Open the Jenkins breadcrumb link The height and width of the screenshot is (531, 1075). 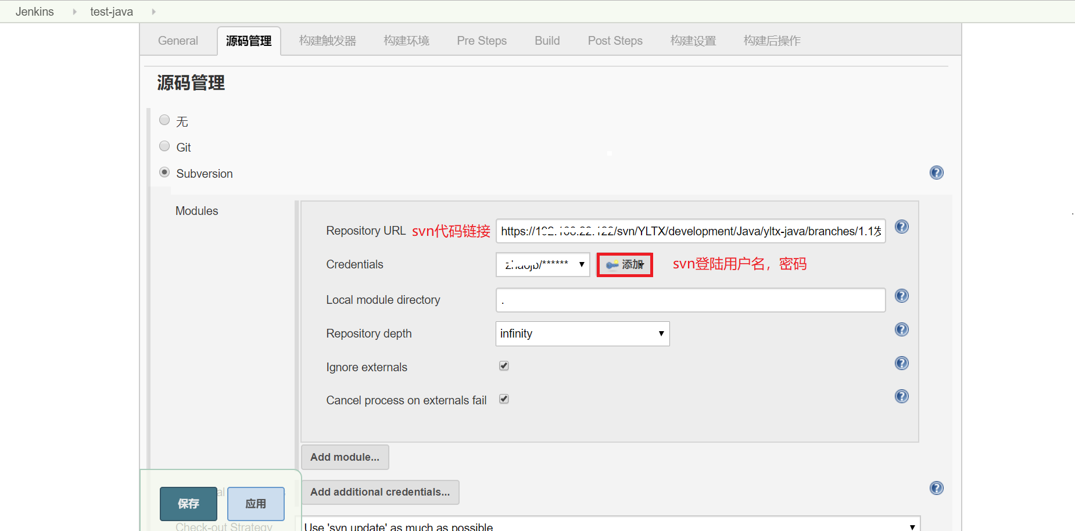pos(35,12)
